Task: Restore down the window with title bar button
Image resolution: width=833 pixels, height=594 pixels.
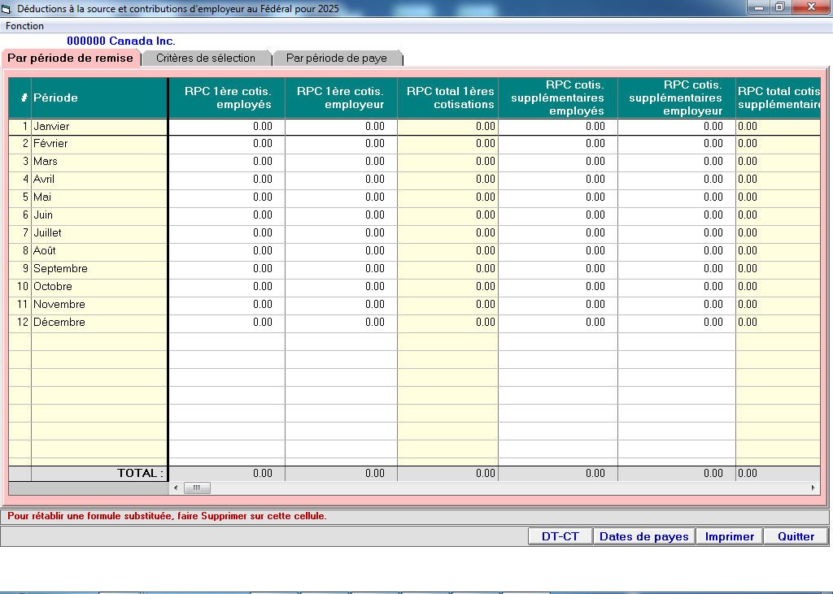Action: pos(779,7)
